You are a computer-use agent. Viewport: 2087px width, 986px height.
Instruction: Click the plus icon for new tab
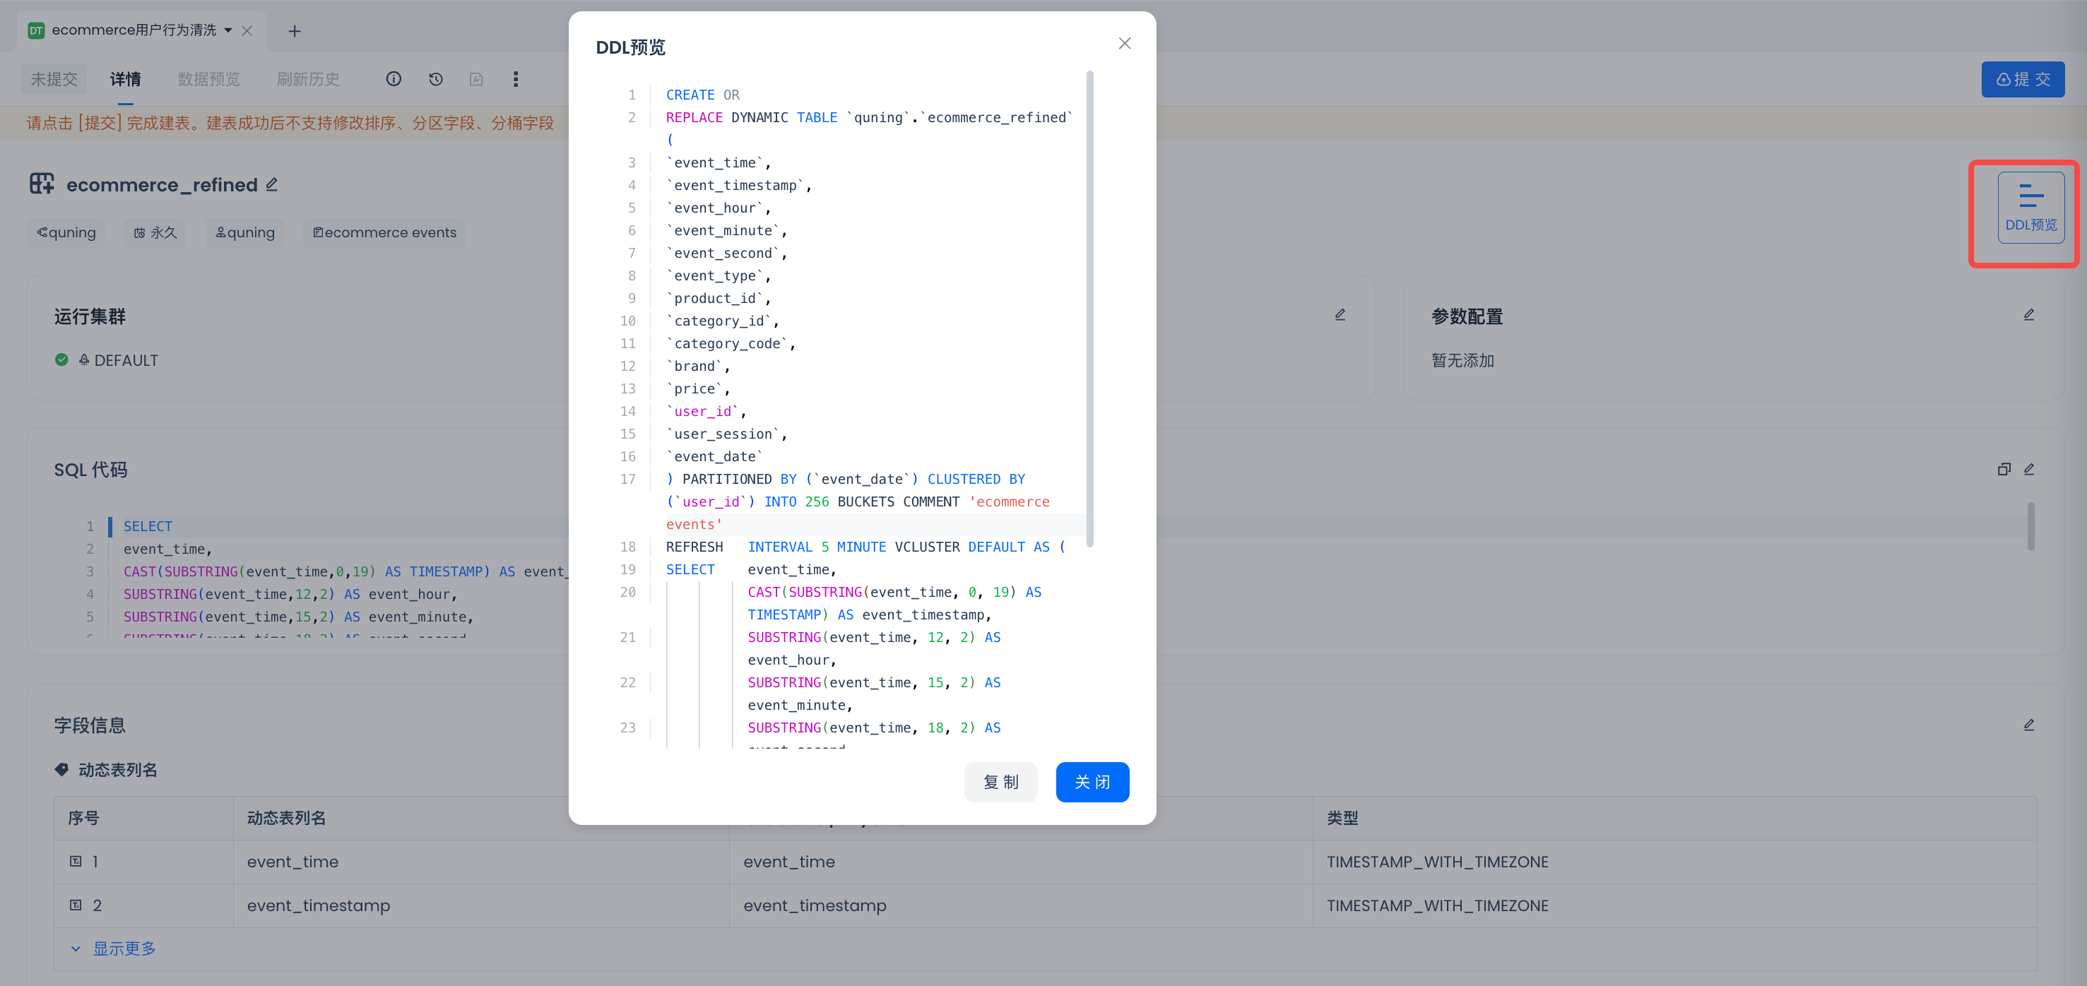click(294, 31)
